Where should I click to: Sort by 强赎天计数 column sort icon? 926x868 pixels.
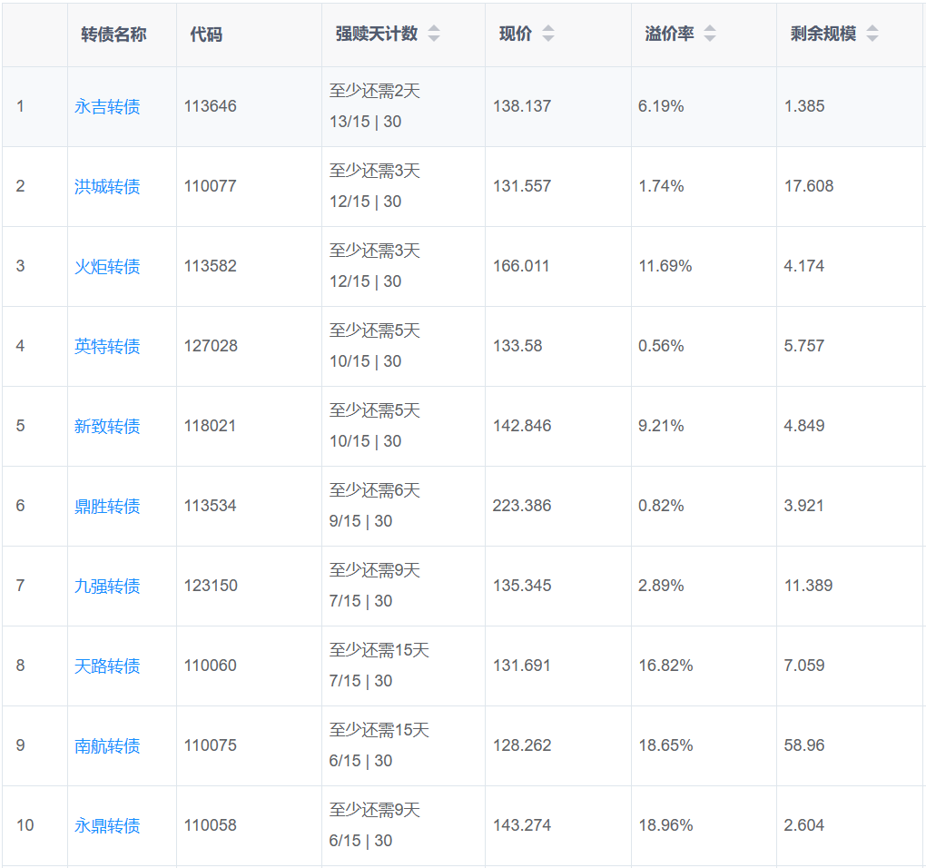pyautogui.click(x=434, y=35)
